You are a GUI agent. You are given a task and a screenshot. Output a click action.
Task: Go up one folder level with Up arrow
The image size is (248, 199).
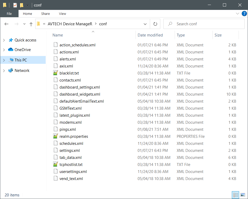tap(31, 24)
